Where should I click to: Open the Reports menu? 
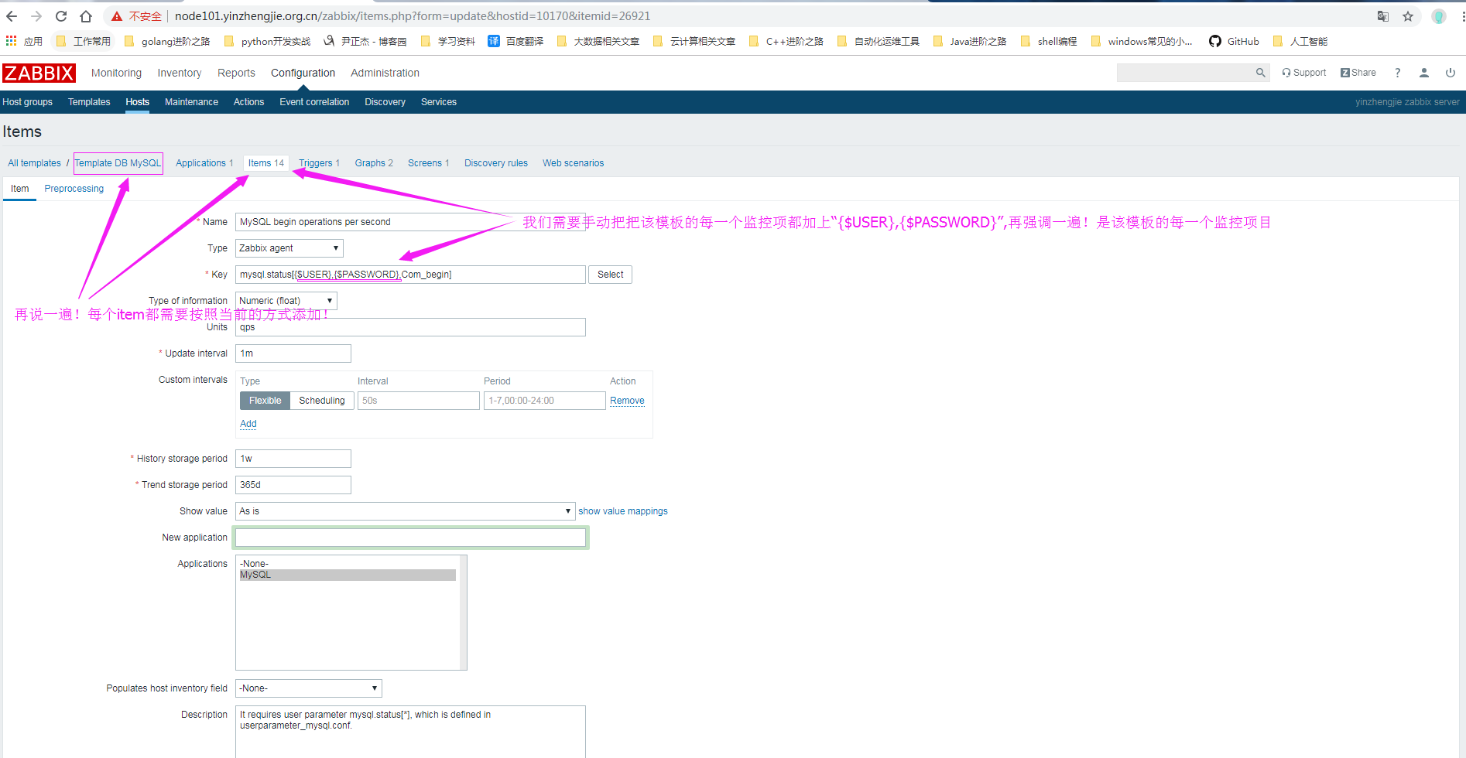pyautogui.click(x=236, y=73)
